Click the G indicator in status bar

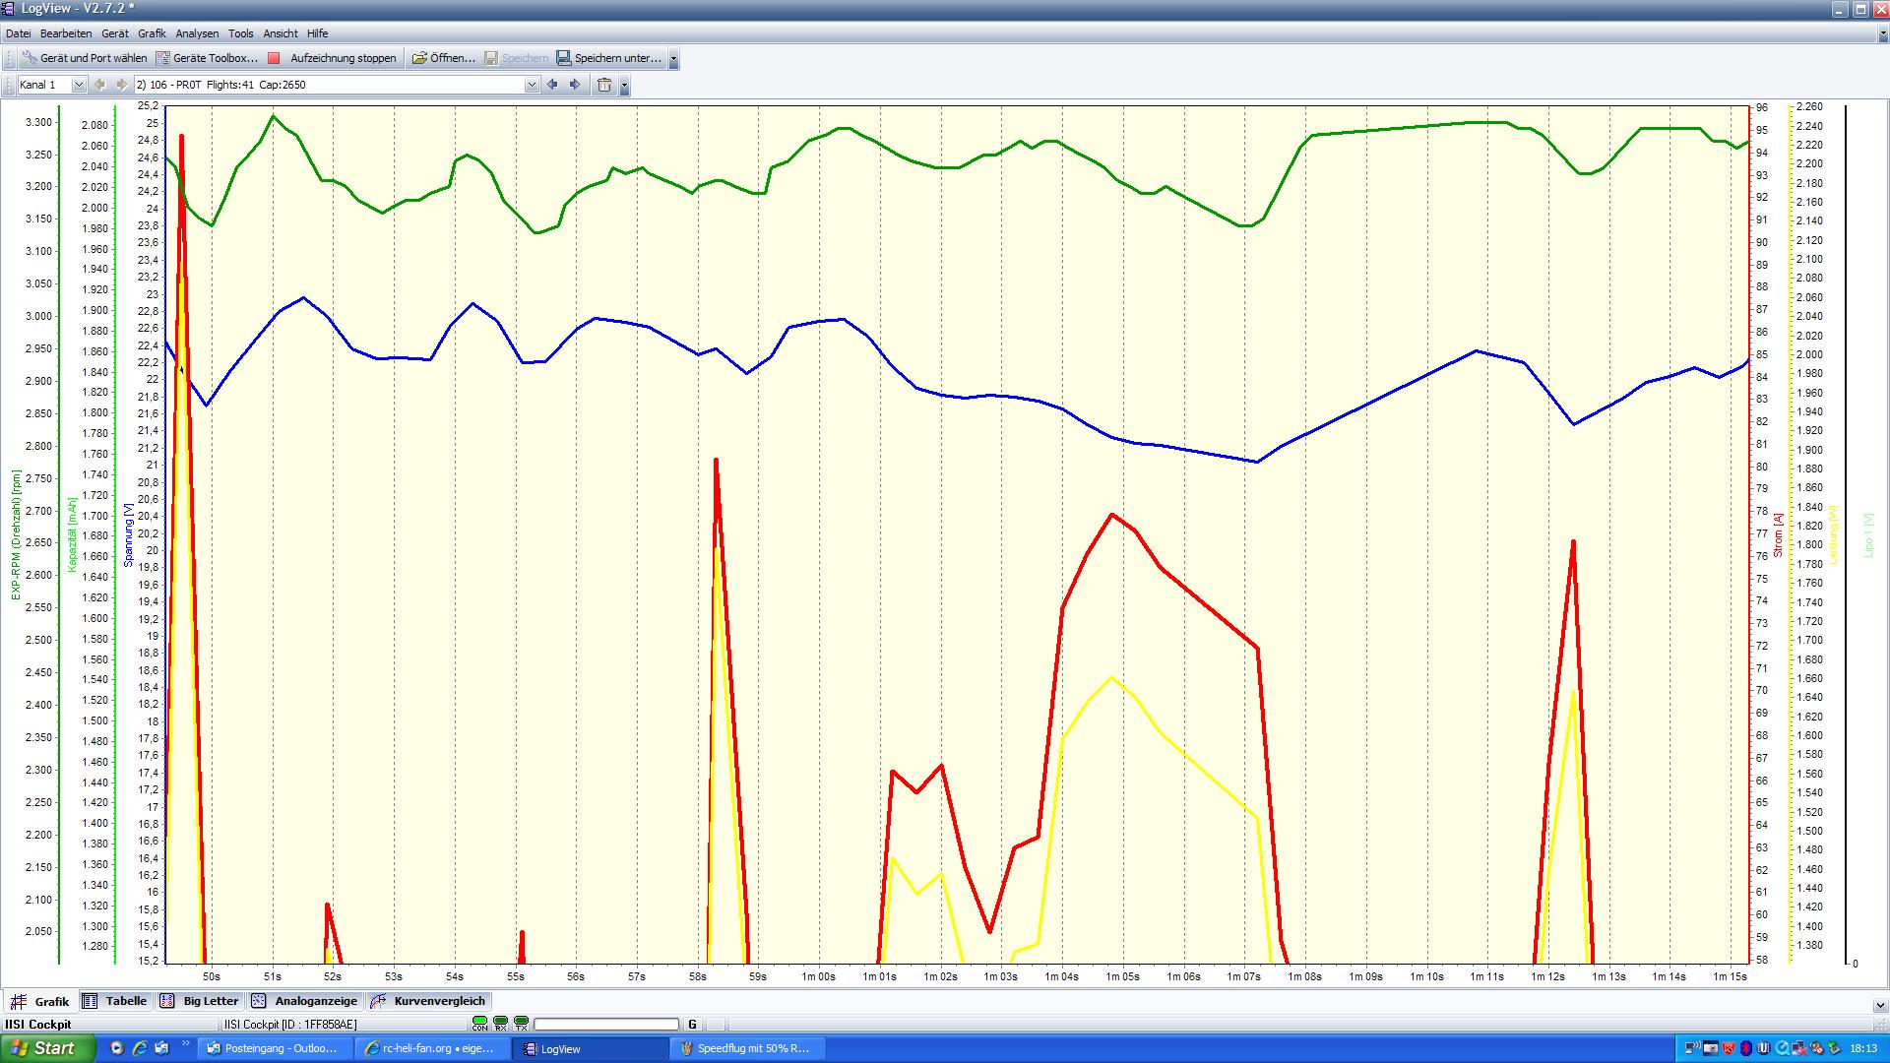[692, 1025]
